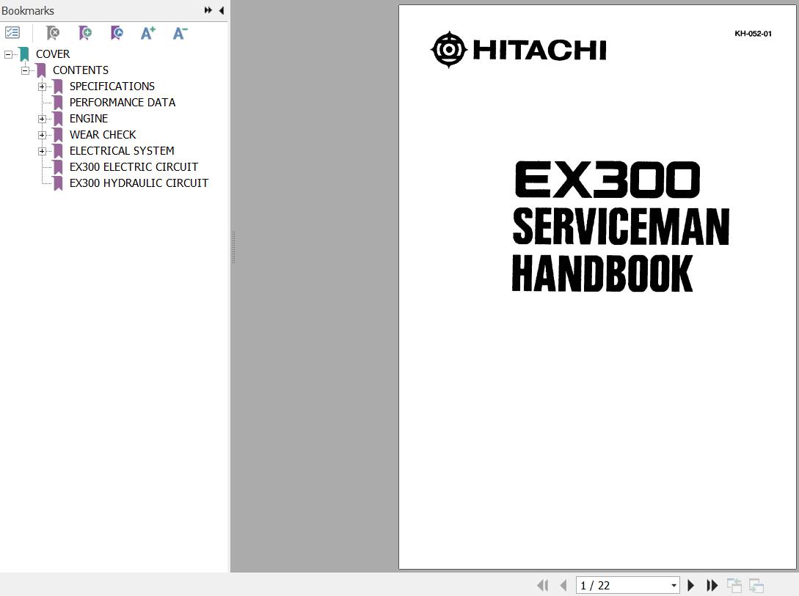Click the COVER bookmark ribbon icon
This screenshot has width=799, height=596.
point(24,54)
